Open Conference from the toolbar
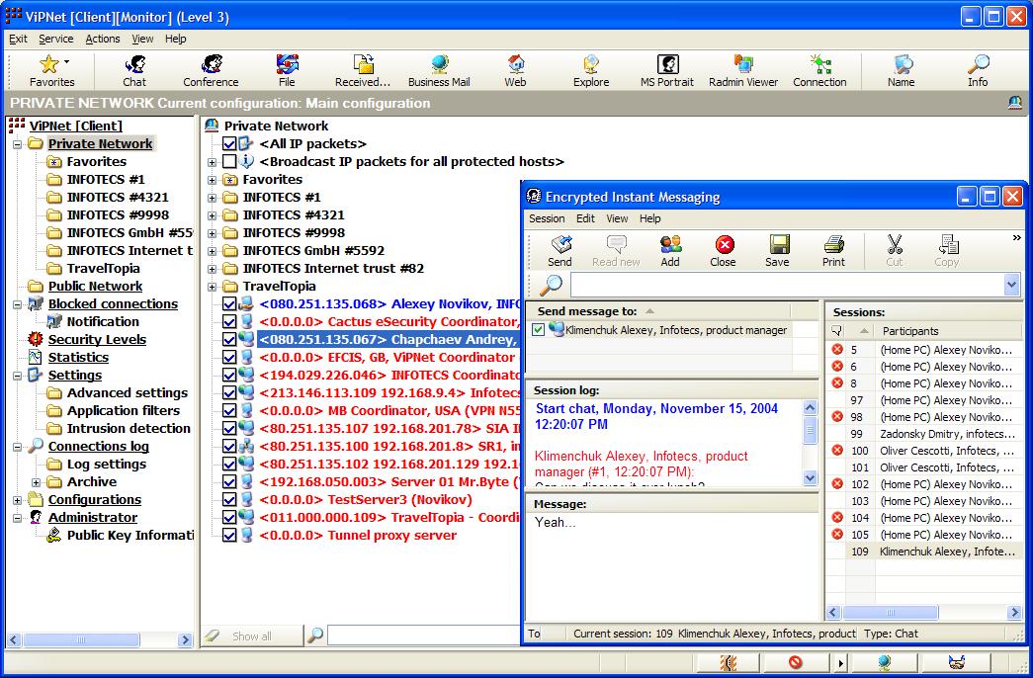The width and height of the screenshot is (1033, 678). point(211,64)
